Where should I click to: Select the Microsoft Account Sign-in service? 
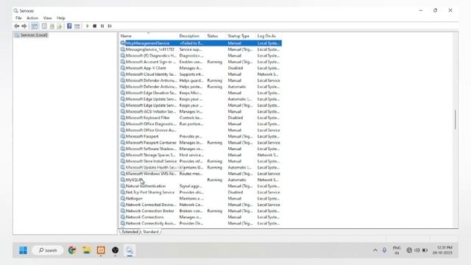click(200, 62)
